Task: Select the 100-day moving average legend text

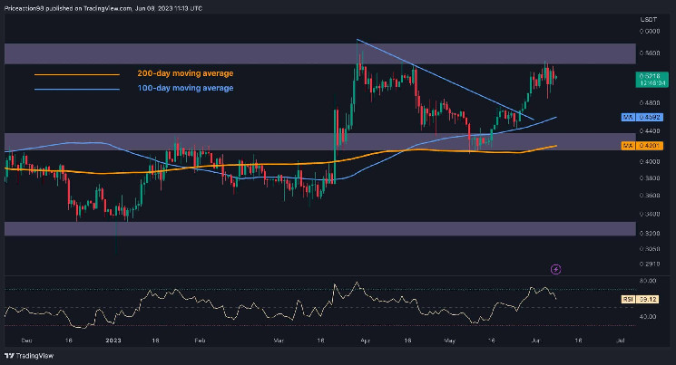Action: pyautogui.click(x=185, y=88)
